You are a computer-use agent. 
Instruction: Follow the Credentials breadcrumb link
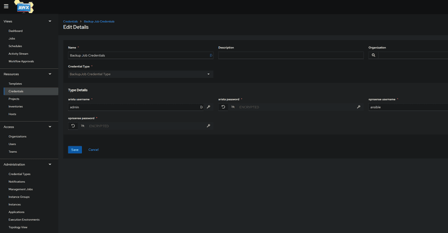point(70,21)
